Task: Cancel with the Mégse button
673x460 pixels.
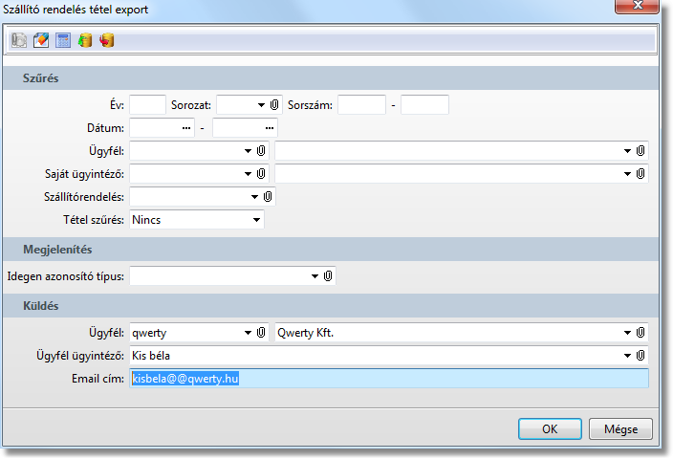Action: pos(620,429)
